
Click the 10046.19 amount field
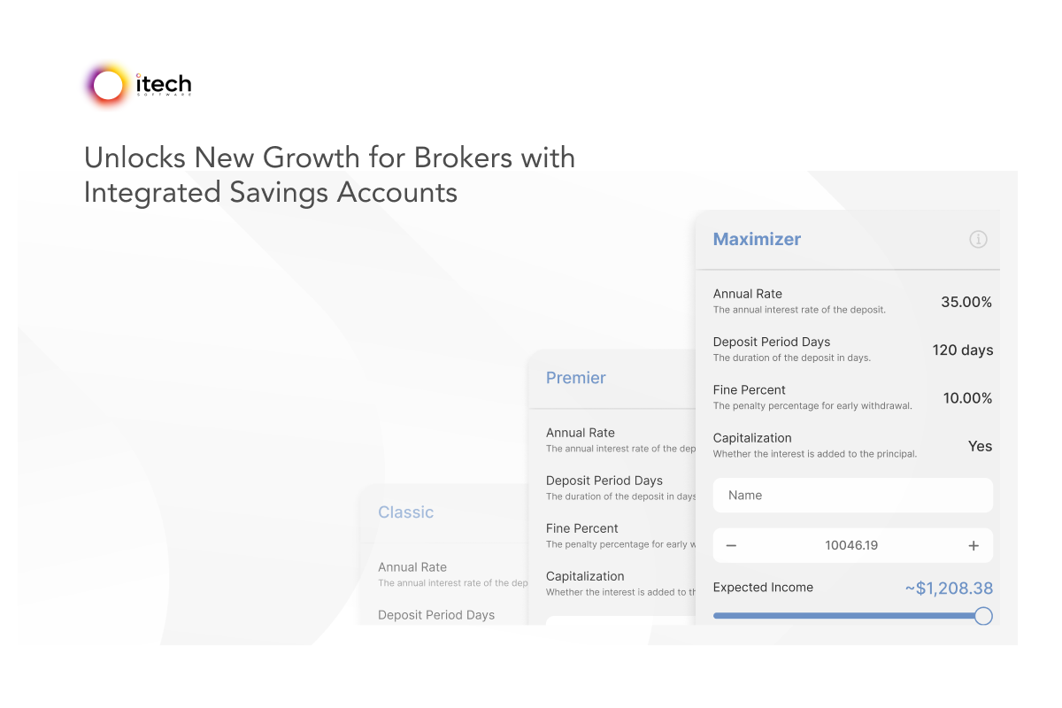(x=851, y=545)
